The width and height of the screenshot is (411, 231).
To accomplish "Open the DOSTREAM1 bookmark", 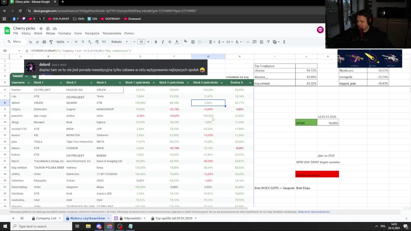I will 110,19.
